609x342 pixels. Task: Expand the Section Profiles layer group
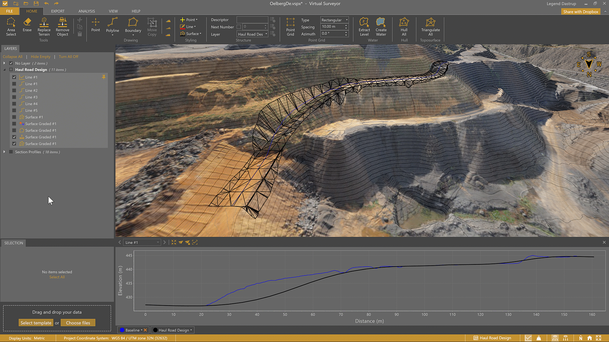[x=4, y=152]
